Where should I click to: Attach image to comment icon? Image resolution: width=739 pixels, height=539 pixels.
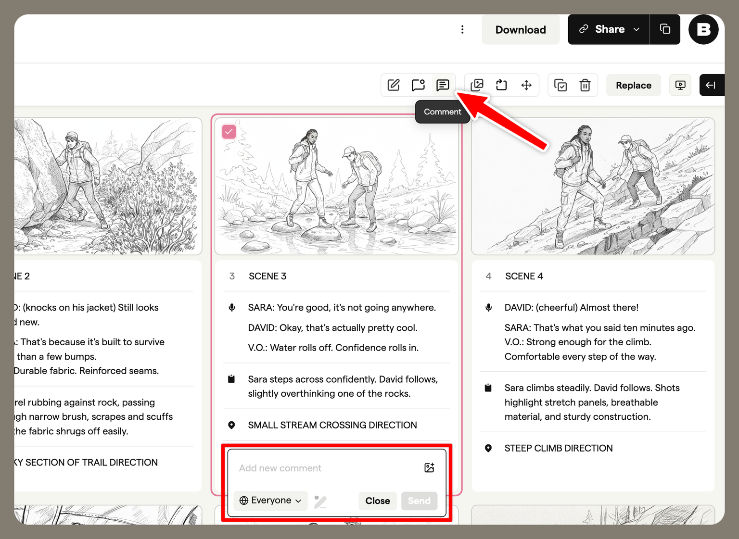429,468
